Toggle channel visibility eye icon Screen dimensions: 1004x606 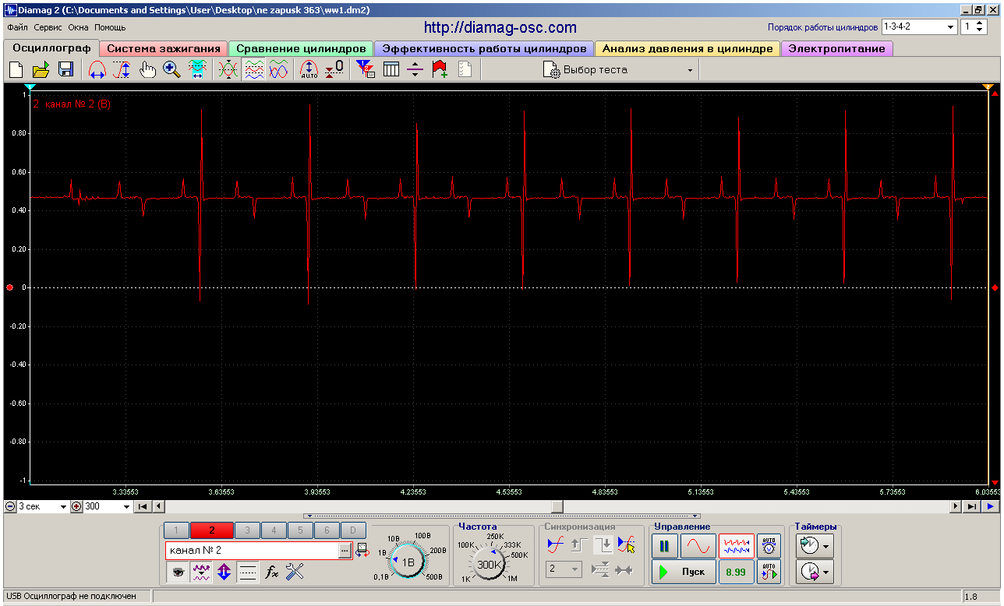179,573
